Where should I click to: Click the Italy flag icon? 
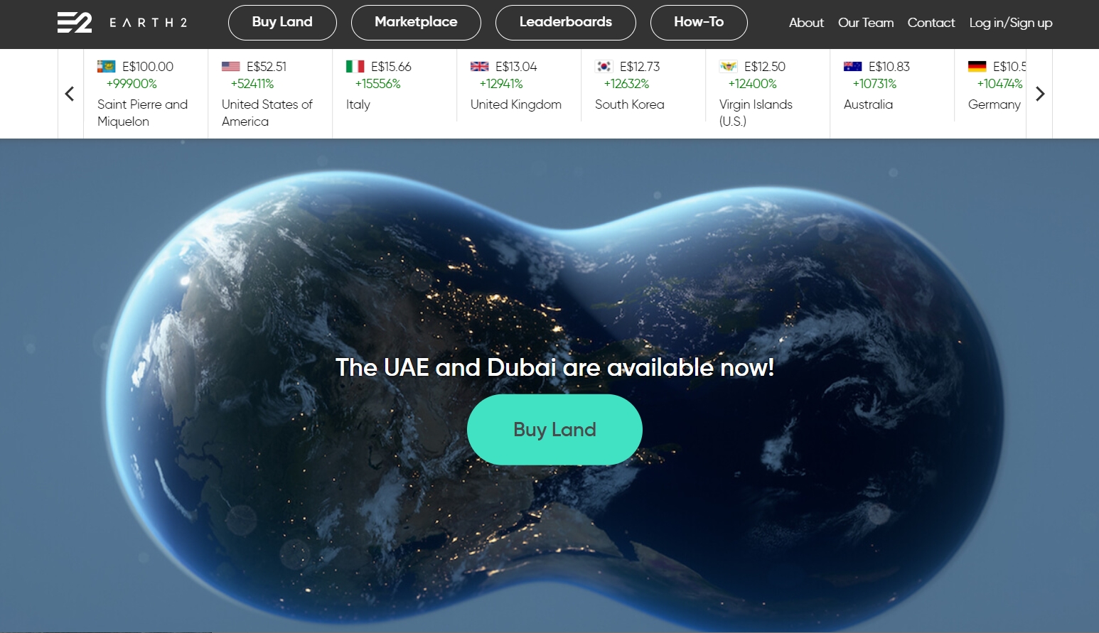coord(355,67)
